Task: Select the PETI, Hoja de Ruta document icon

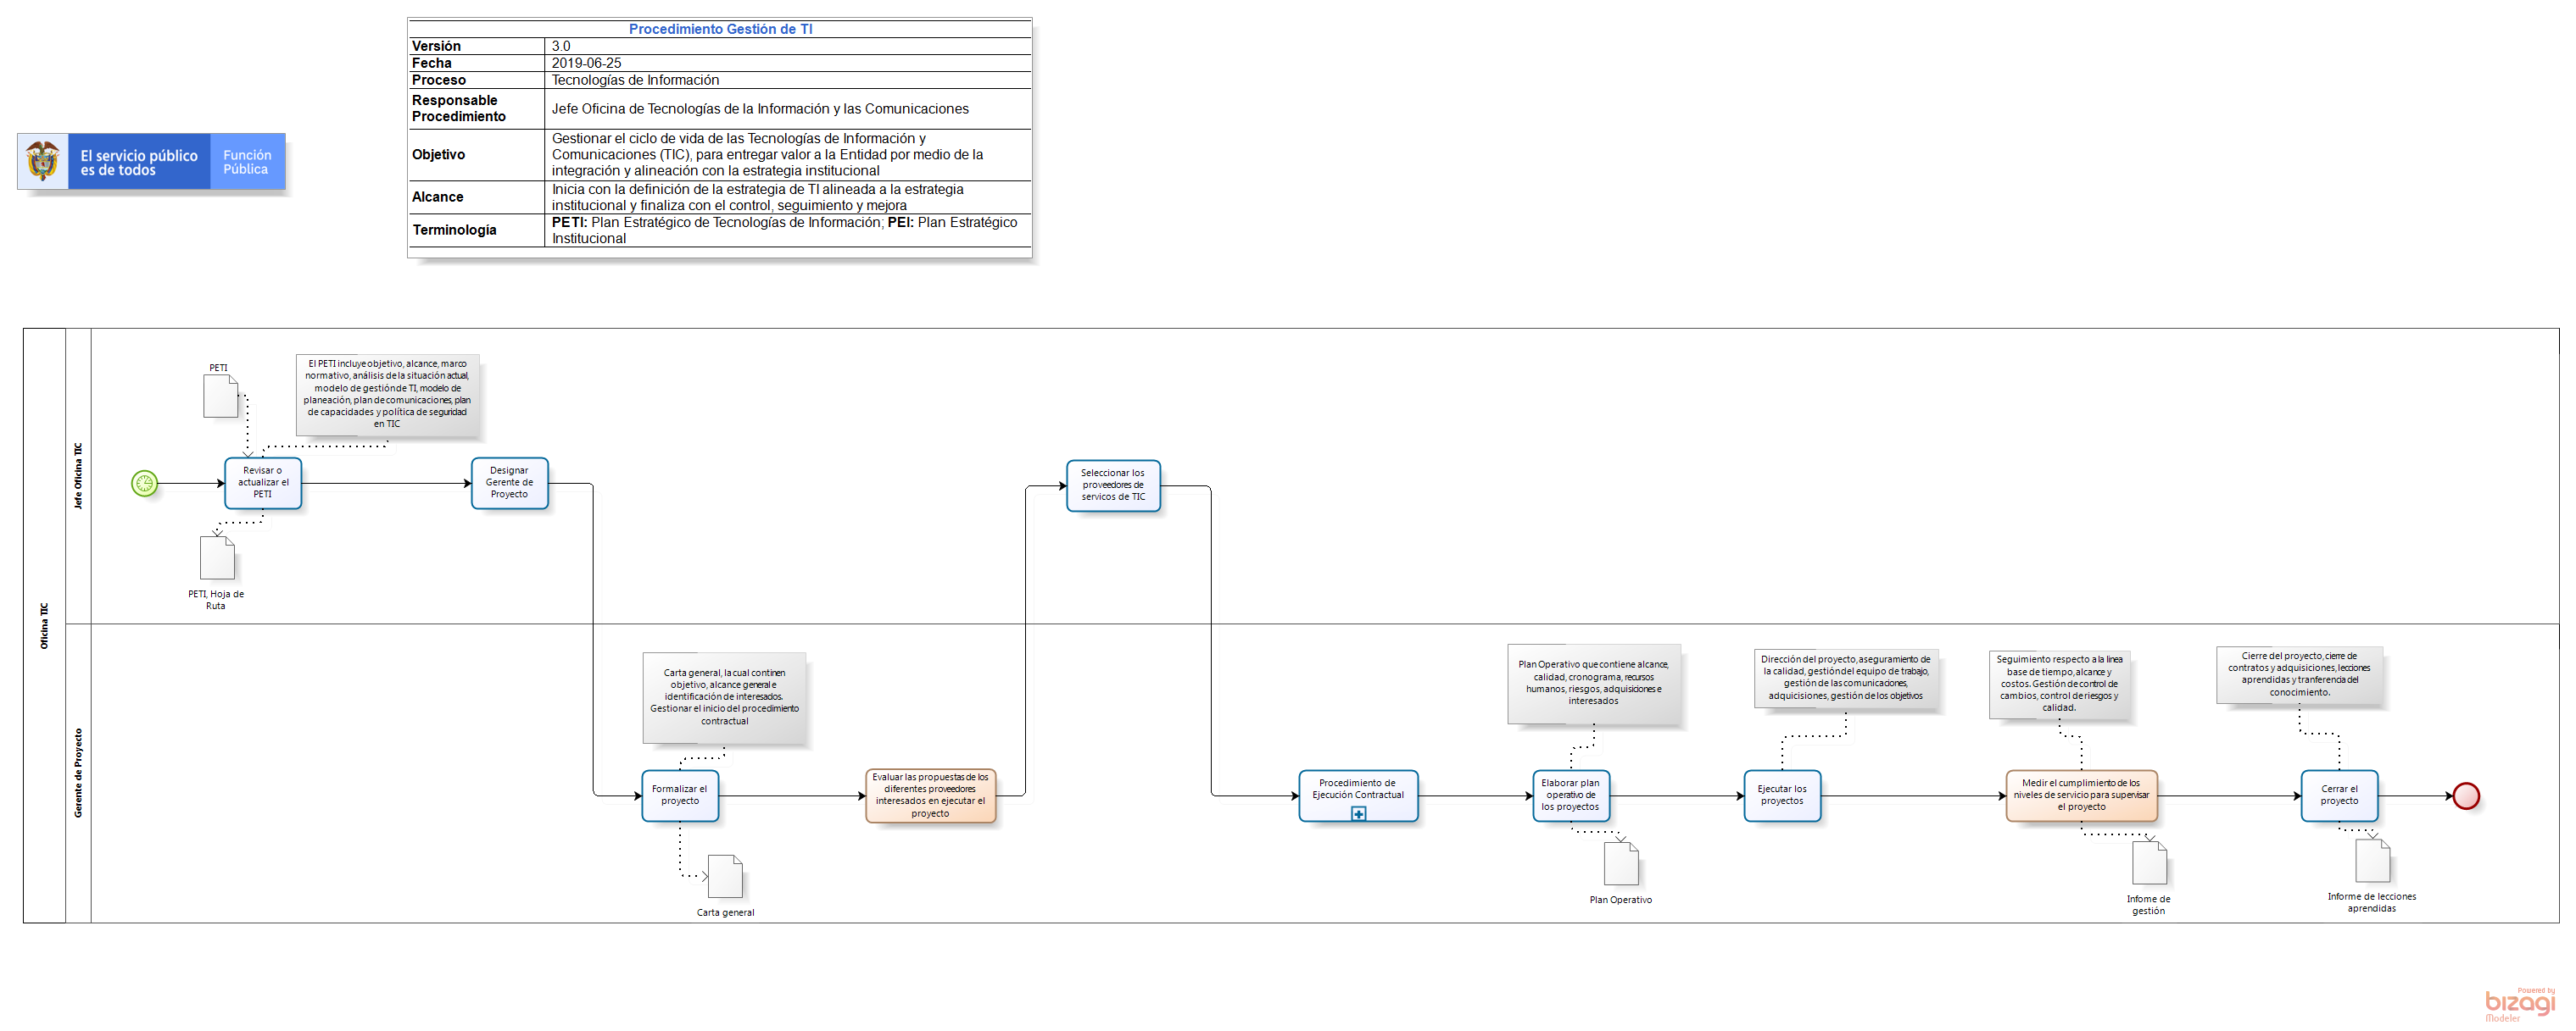Action: coord(217,557)
